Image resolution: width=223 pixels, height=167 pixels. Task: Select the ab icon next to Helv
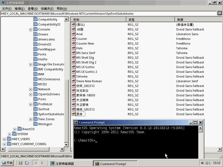point(74,48)
